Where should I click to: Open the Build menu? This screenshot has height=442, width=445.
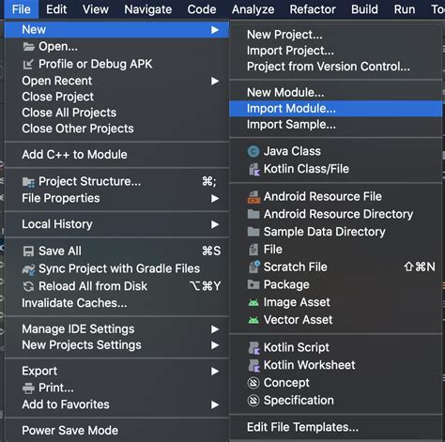tap(364, 9)
